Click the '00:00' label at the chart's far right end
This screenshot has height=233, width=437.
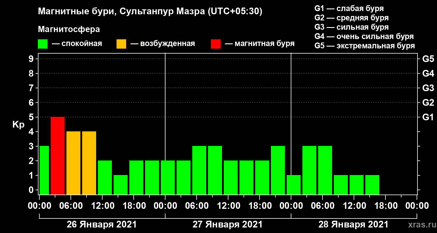click(417, 206)
